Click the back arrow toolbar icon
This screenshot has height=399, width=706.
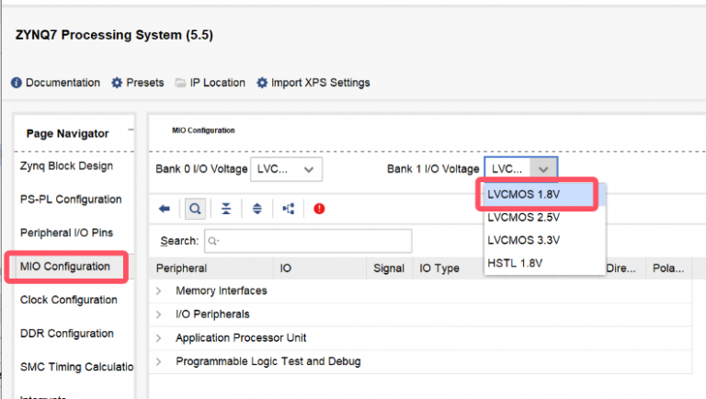pos(165,209)
